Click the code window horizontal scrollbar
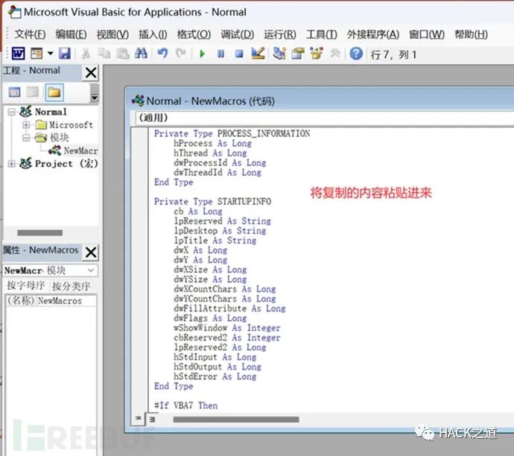This screenshot has height=456, width=514. (x=236, y=419)
